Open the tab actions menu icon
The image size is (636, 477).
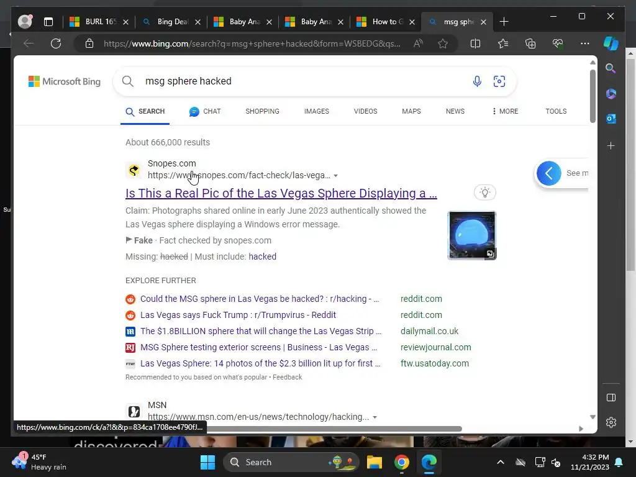48,22
